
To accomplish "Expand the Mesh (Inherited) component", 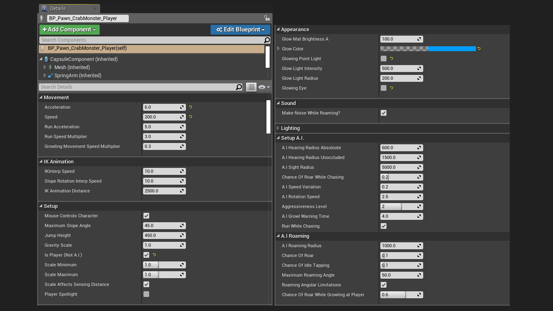I will click(x=45, y=67).
